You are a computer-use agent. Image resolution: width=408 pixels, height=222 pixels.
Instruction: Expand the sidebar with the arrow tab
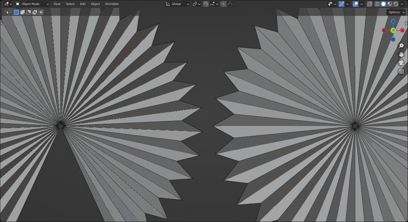pyautogui.click(x=406, y=23)
